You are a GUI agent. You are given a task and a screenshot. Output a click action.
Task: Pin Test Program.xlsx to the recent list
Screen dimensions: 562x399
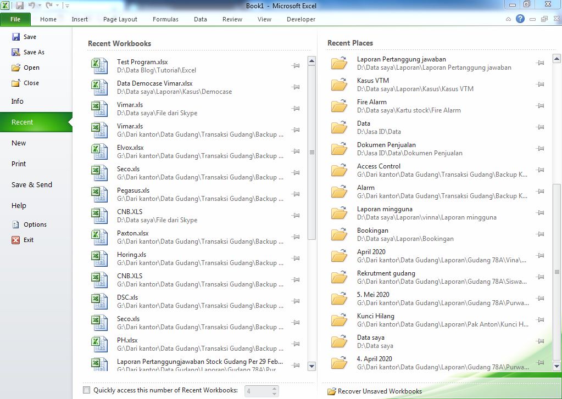296,65
